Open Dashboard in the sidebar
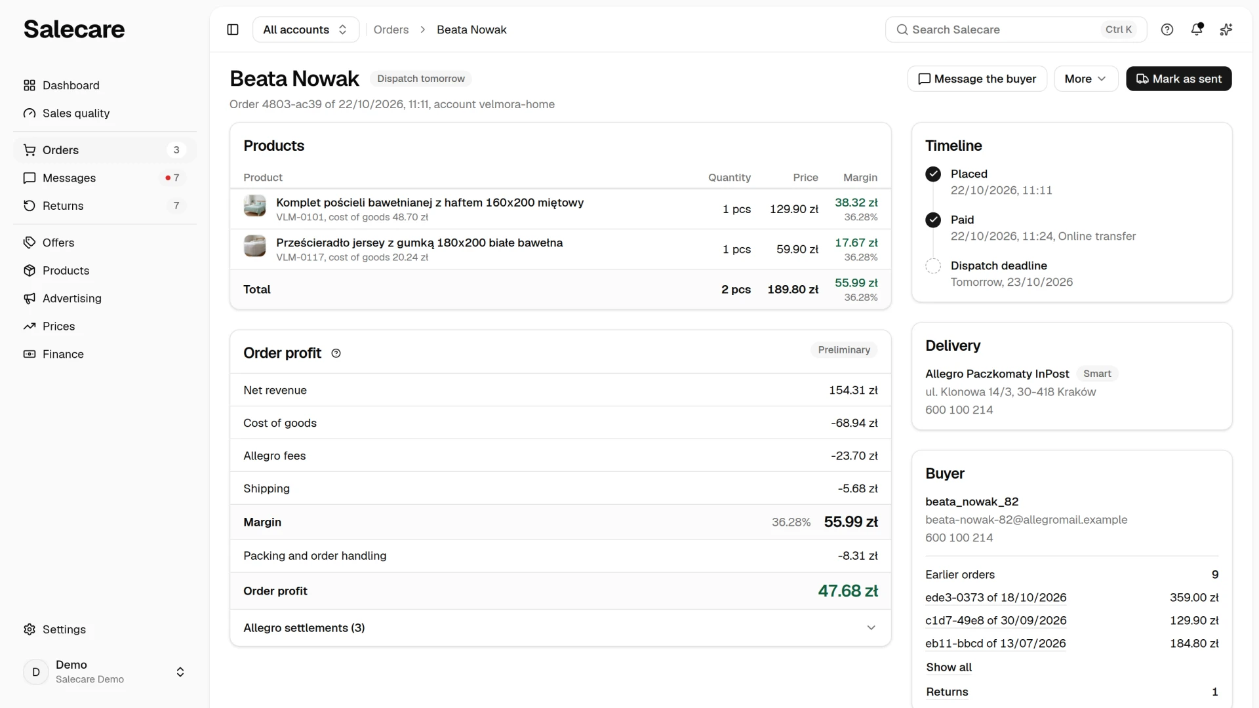Viewport: 1259px width, 708px height. pyautogui.click(x=105, y=85)
